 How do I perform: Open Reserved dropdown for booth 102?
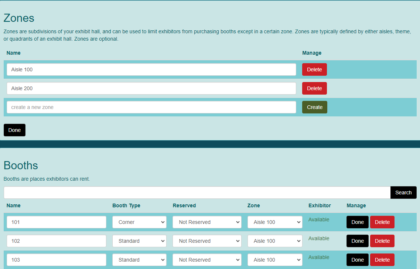pos(207,241)
